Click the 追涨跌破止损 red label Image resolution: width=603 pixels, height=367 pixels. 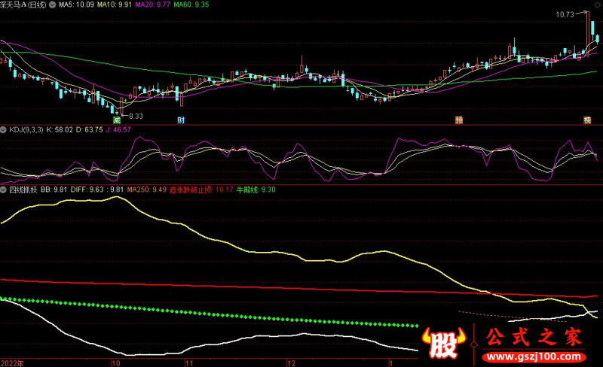click(x=191, y=190)
